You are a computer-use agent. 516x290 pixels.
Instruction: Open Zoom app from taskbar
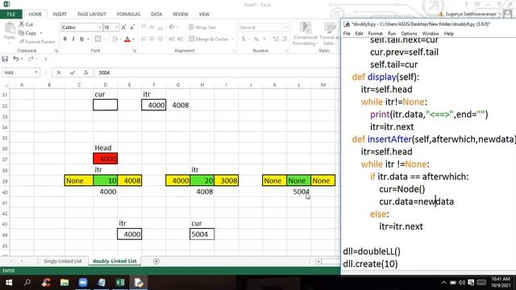coord(83,283)
